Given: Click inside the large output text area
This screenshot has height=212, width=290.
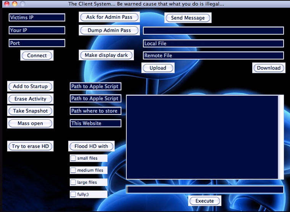Looking at the screenshot, I should point(202,137).
